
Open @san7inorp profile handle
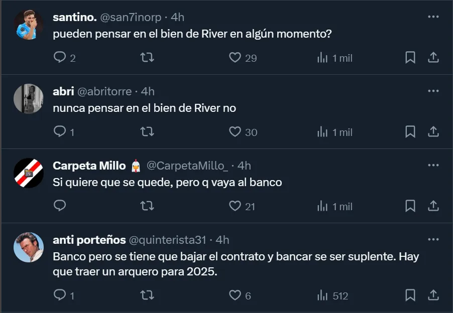pyautogui.click(x=131, y=17)
